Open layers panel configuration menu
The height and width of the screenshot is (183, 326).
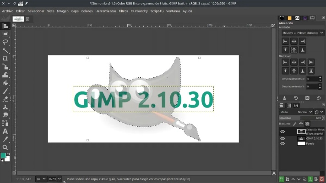[x=323, y=105]
